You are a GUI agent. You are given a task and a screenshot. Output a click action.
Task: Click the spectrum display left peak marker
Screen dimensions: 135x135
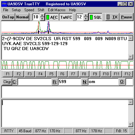[x=39, y=32]
